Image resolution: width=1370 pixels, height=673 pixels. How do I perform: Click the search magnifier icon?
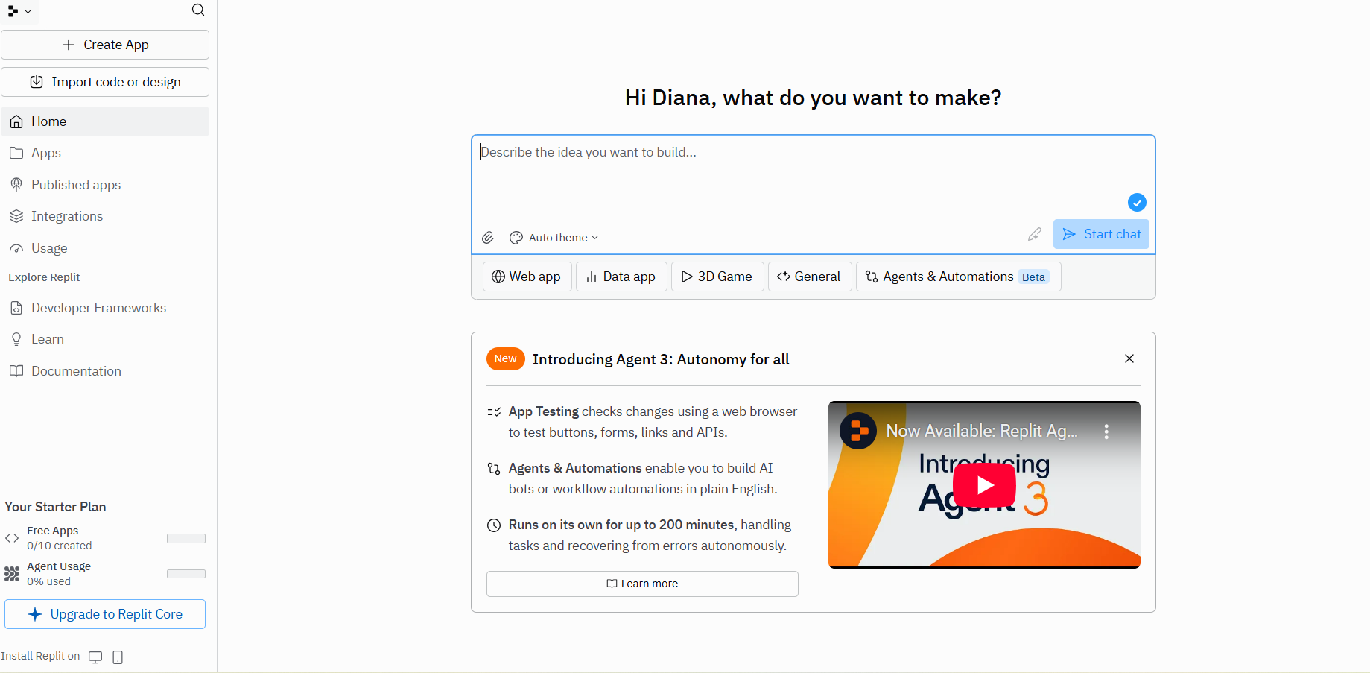[198, 10]
